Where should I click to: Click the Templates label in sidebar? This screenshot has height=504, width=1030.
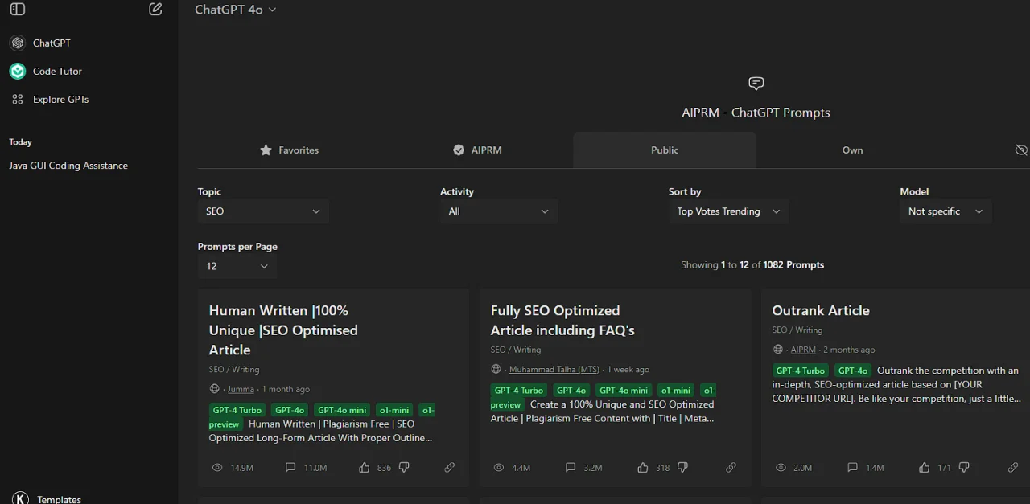60,499
